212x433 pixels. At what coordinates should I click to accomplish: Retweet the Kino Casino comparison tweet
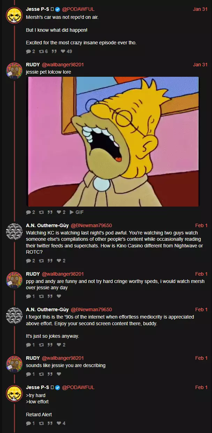pyautogui.click(x=41, y=261)
